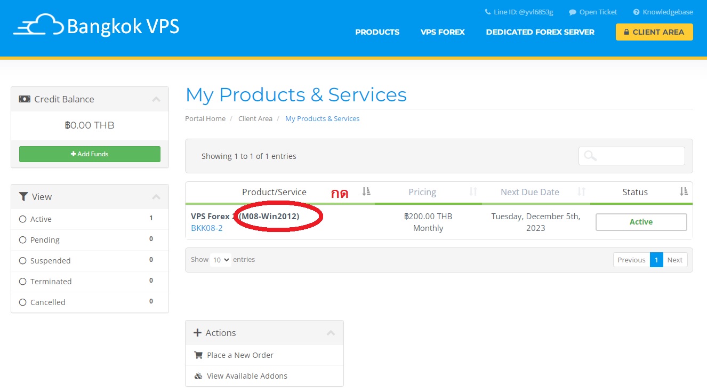Open the PRODUCTS menu
Screen dimensions: 707x392
(377, 32)
